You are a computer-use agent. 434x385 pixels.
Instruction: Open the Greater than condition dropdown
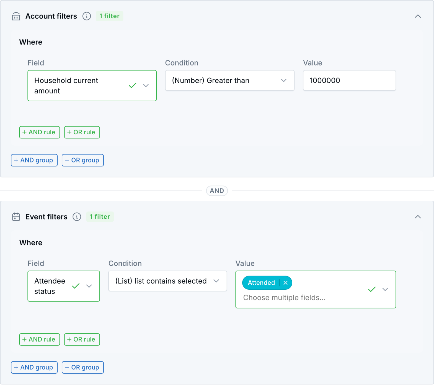230,80
